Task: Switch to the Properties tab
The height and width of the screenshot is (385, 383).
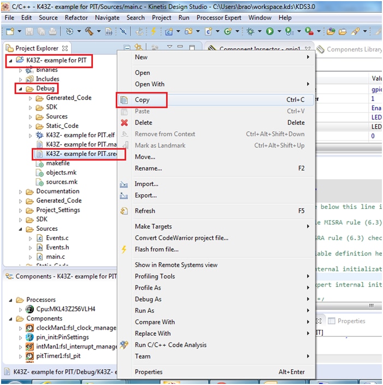Action: pos(346,321)
